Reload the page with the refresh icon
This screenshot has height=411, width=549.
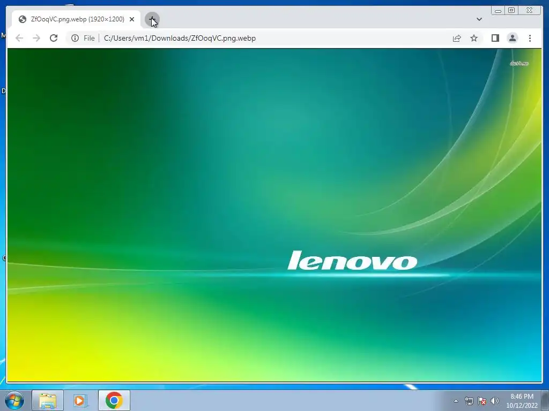[x=54, y=38]
